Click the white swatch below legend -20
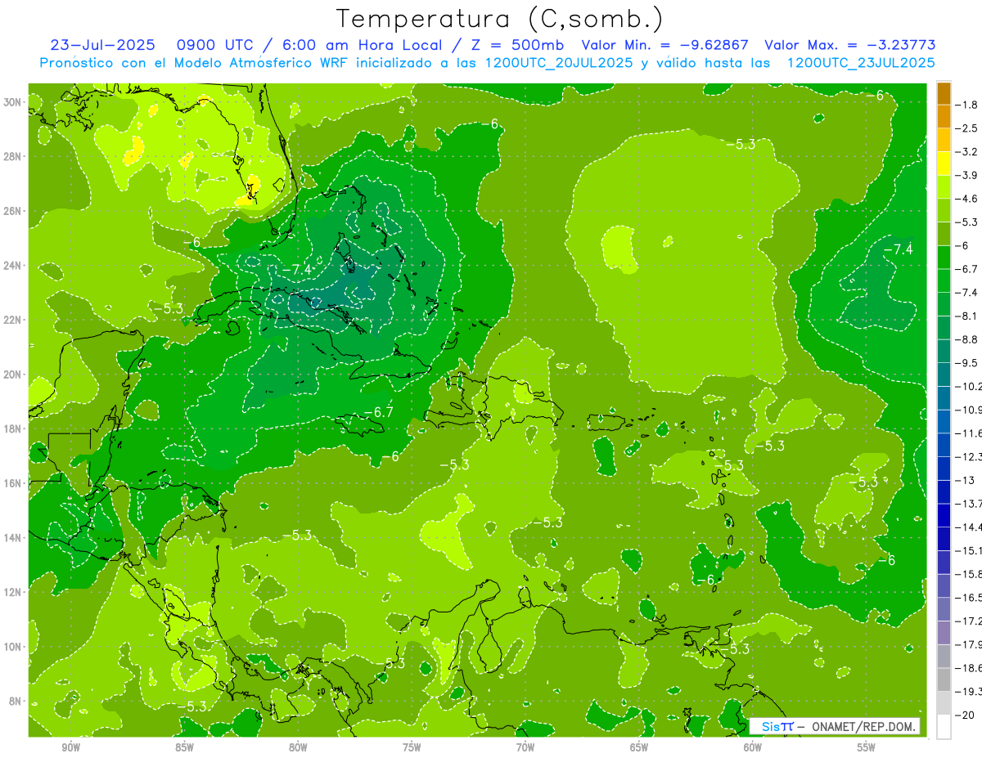982x758 pixels. (944, 726)
